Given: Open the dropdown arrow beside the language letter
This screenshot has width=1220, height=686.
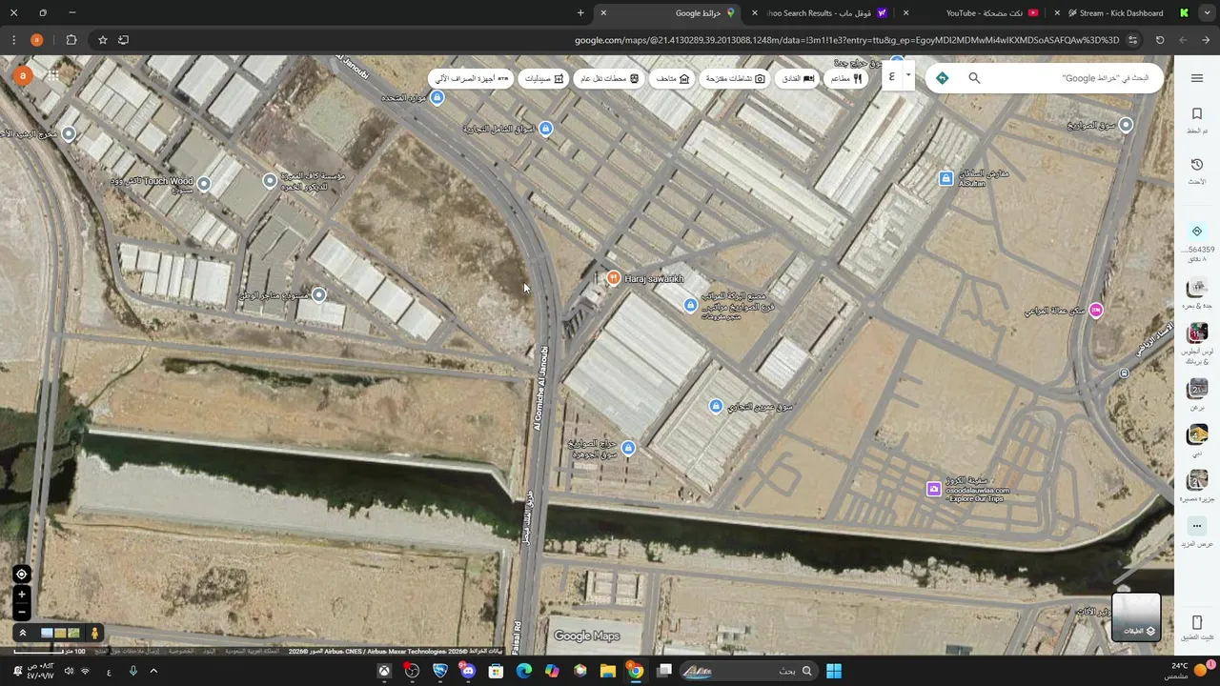Looking at the screenshot, I should click(x=908, y=76).
